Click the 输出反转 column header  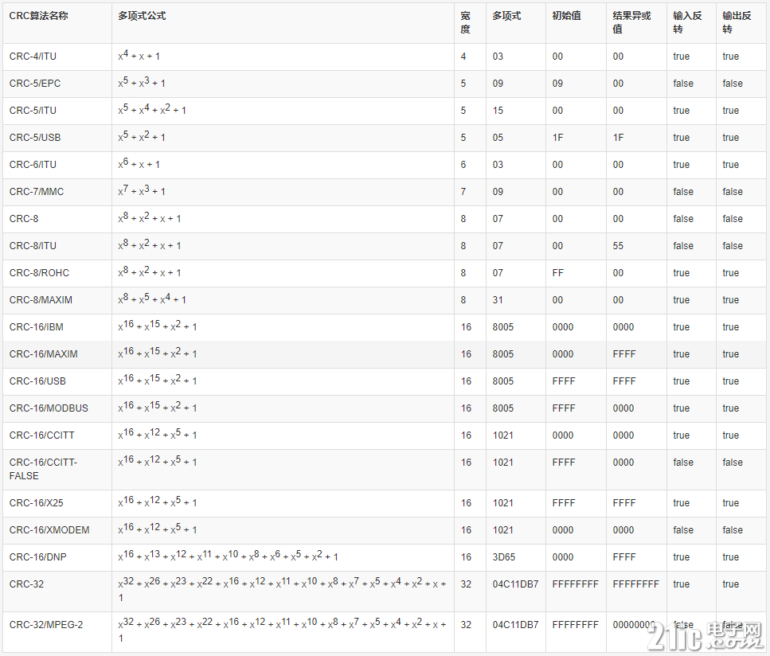click(737, 22)
